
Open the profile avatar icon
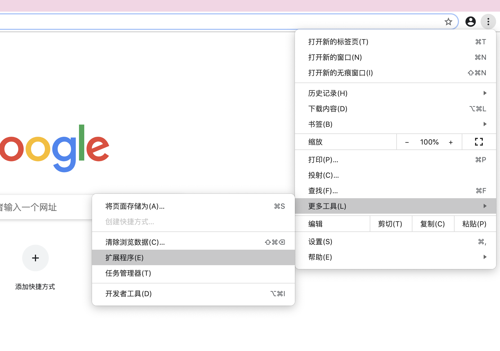tap(471, 21)
